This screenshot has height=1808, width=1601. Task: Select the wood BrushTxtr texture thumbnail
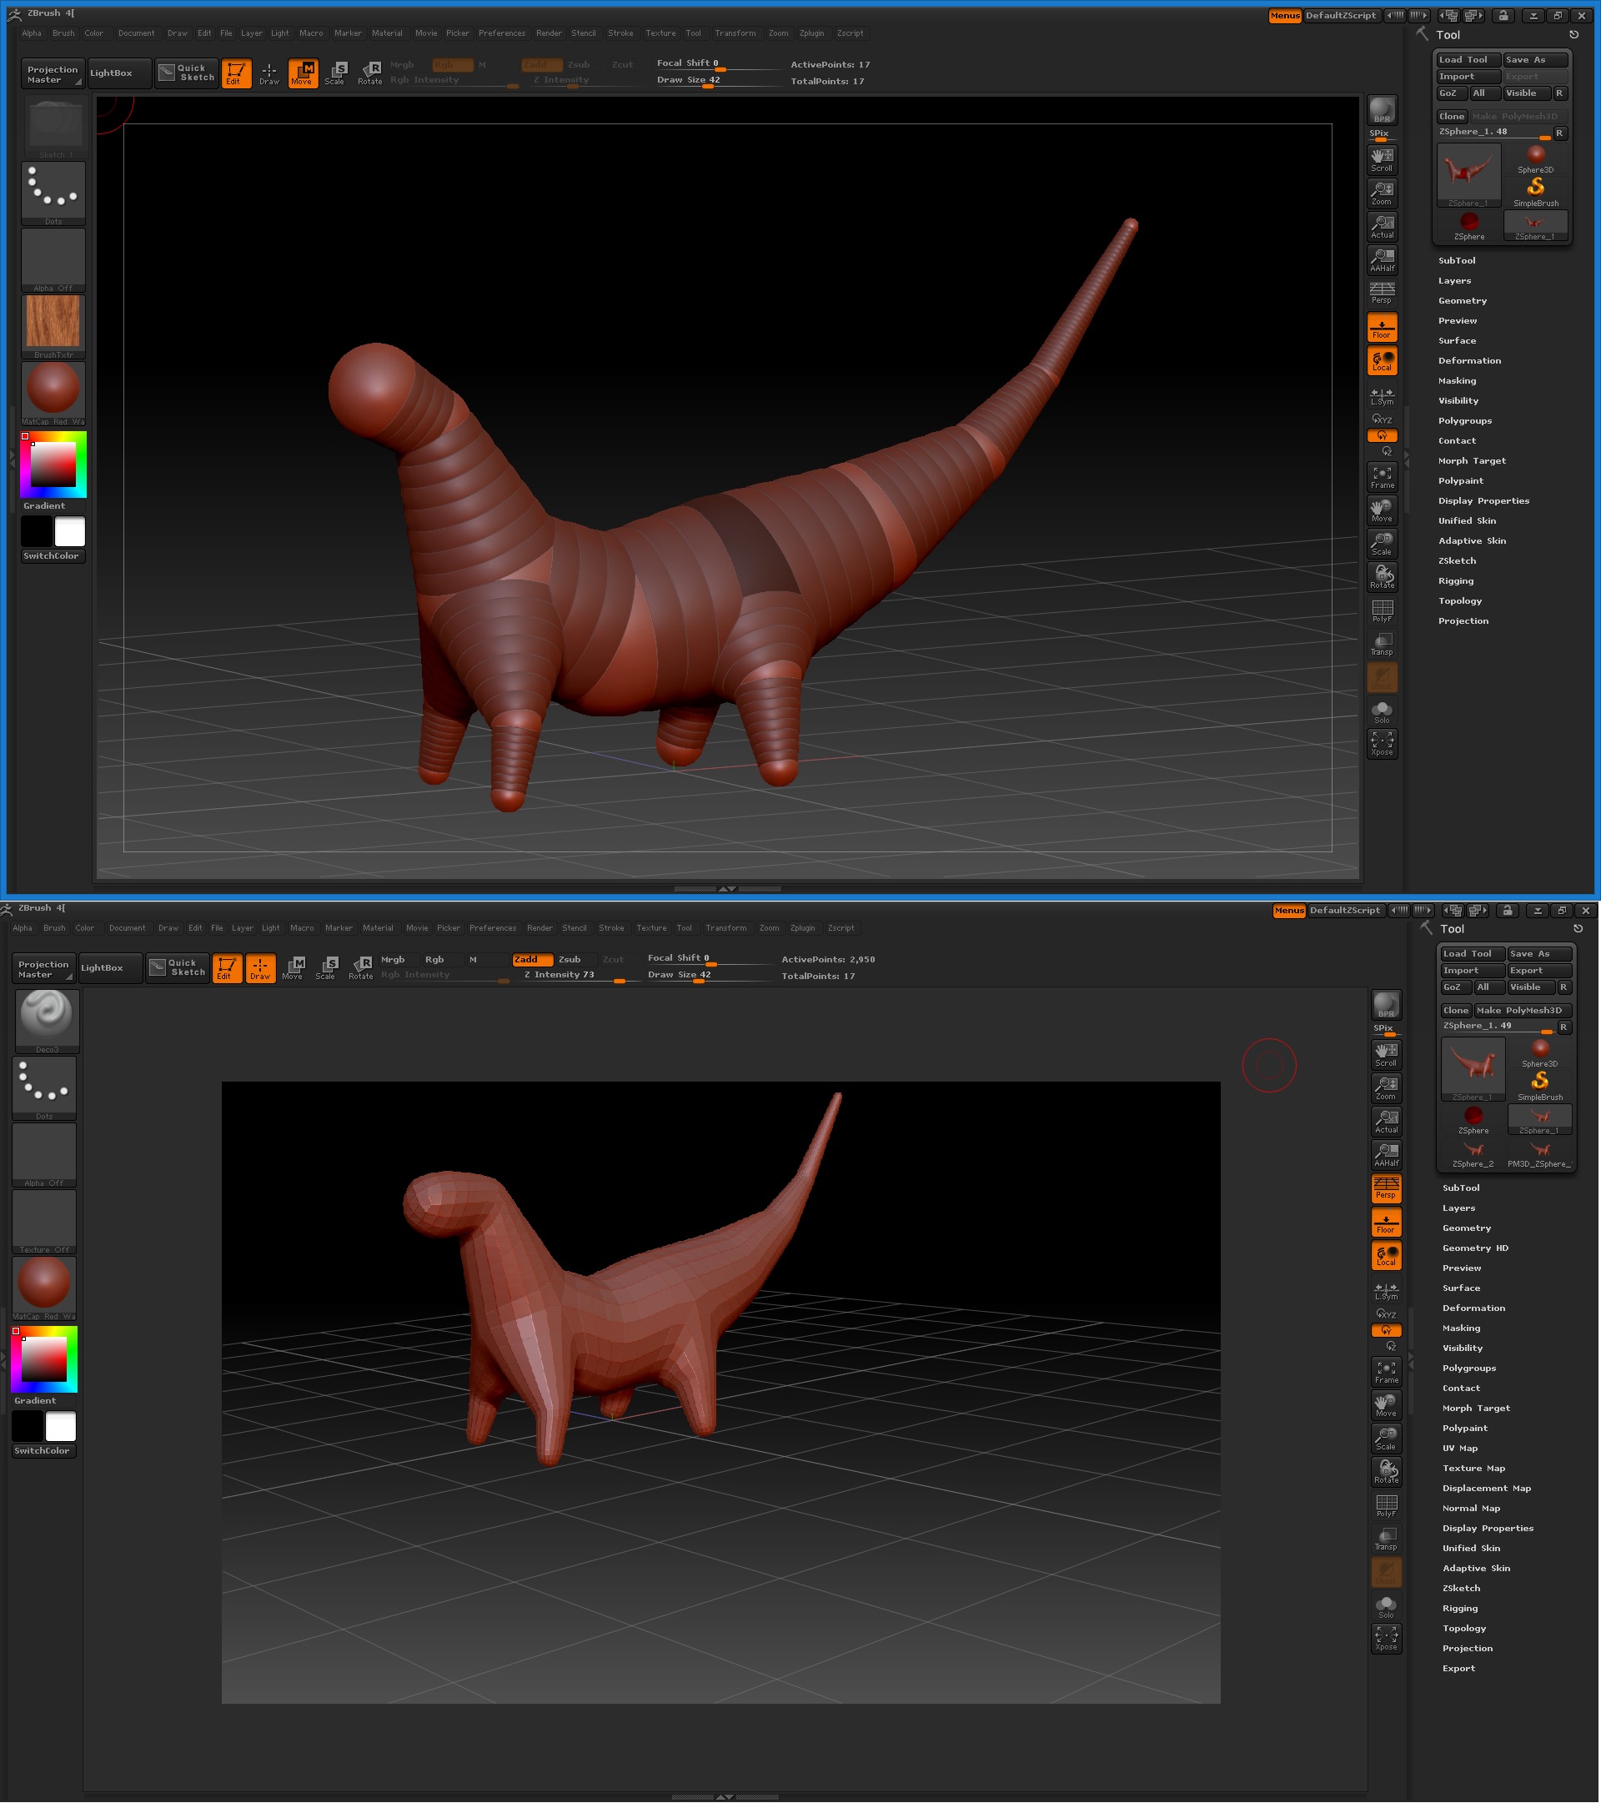(x=53, y=322)
